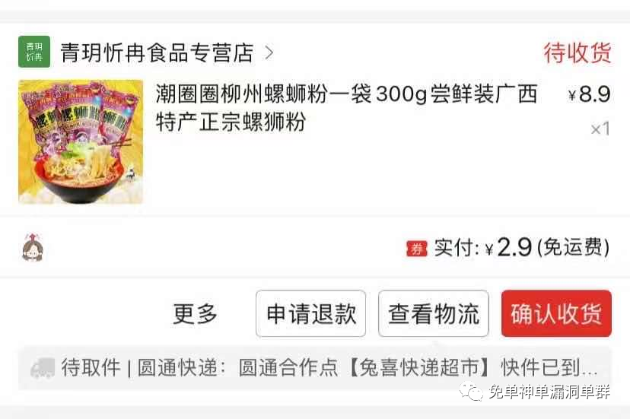Confirm receipt with 确认收货 button

point(556,313)
